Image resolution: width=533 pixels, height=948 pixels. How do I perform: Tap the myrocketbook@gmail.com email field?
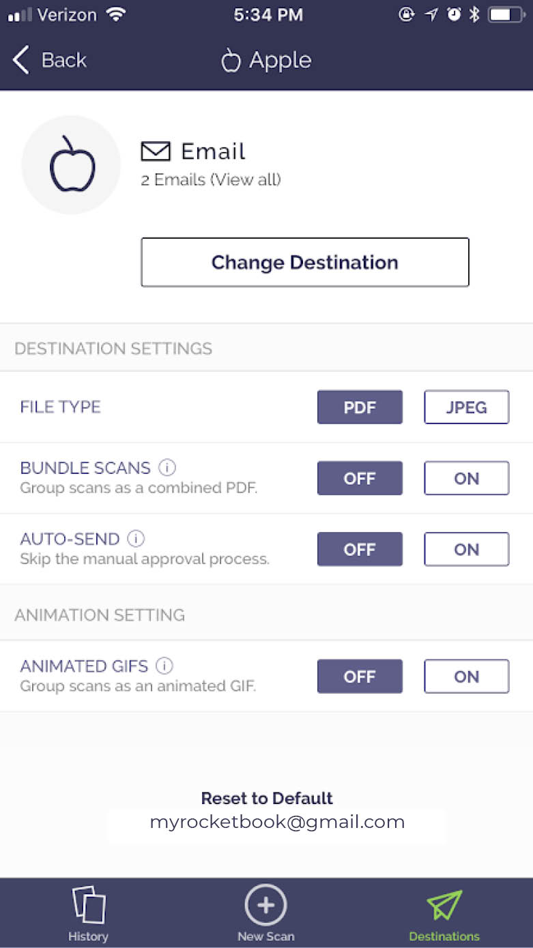coord(277,823)
